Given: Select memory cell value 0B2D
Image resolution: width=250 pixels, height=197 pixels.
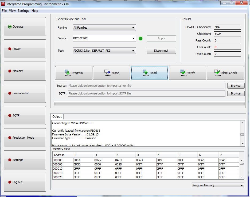Looking at the screenshot, I should [125, 164].
